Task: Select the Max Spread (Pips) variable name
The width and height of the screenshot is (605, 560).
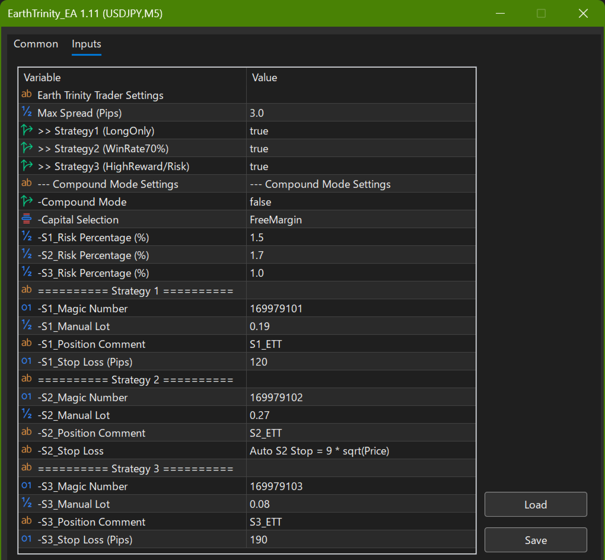Action: point(79,113)
